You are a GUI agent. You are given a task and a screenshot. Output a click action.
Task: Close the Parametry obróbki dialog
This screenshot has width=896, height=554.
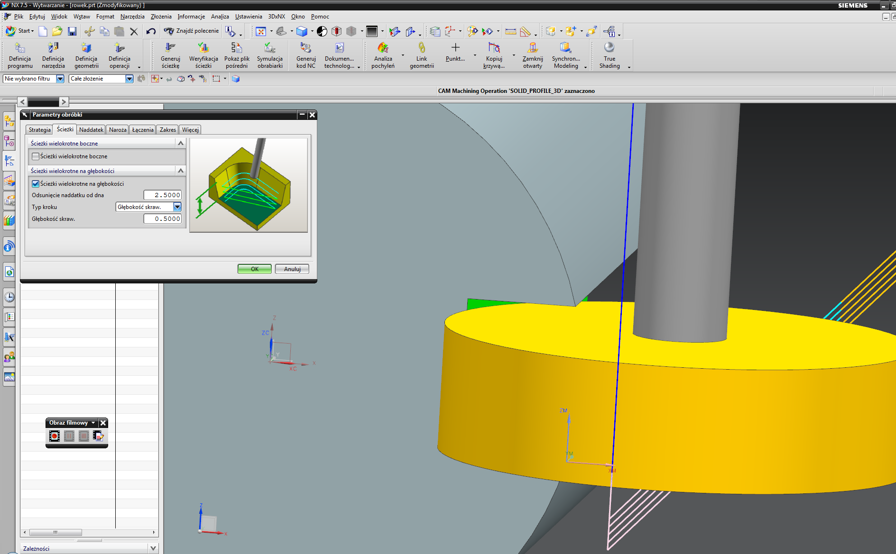(312, 115)
